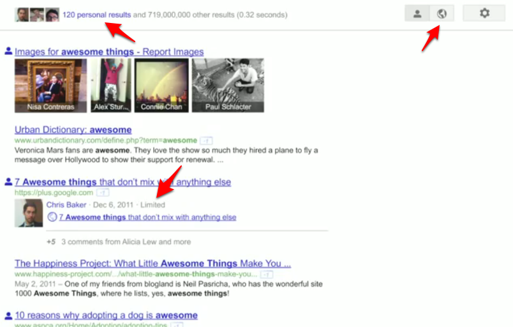This screenshot has height=327, width=513.
Task: Switch to global results globe toggle
Action: pos(442,14)
